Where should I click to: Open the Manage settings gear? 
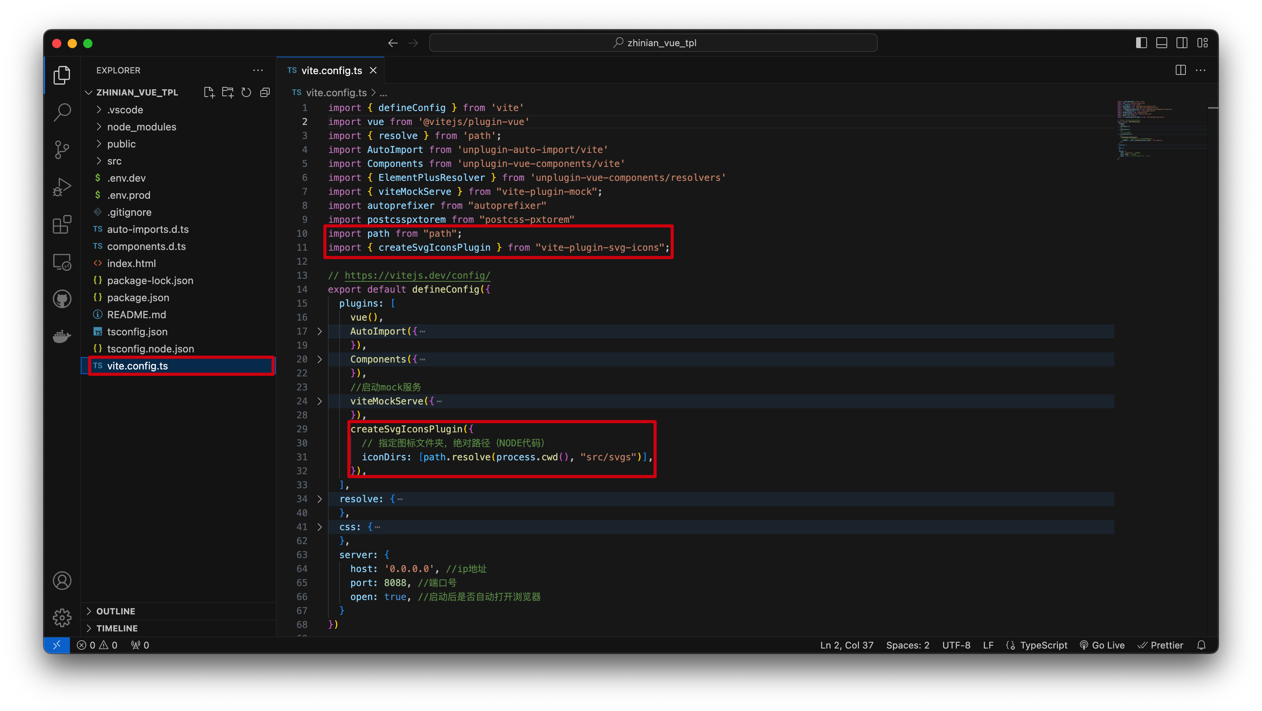click(62, 617)
